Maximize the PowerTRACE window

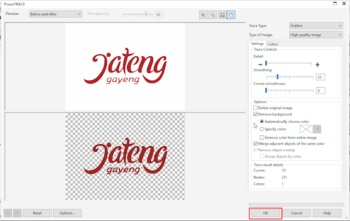pyautogui.click(x=335, y=4)
